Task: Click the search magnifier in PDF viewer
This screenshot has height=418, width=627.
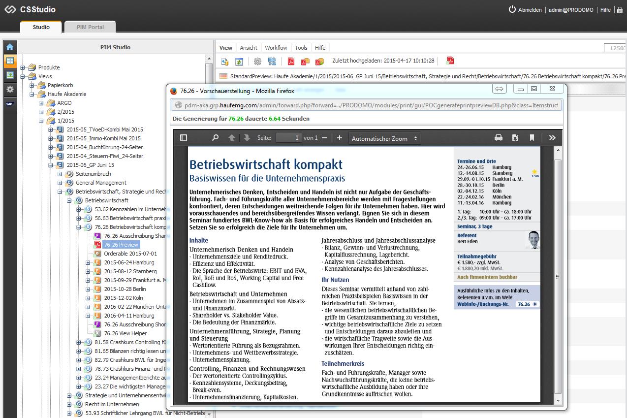Action: pos(215,138)
